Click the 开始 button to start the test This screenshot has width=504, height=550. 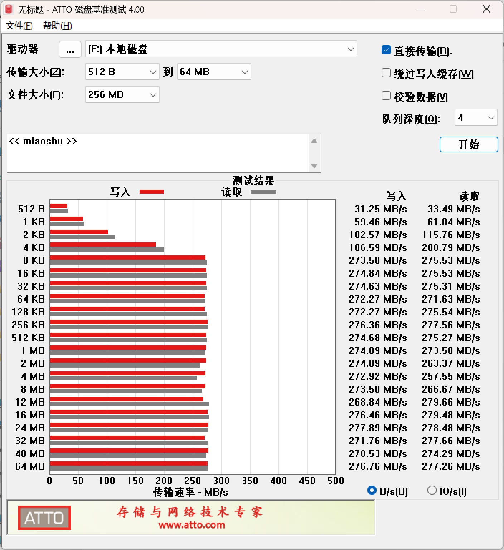point(469,144)
